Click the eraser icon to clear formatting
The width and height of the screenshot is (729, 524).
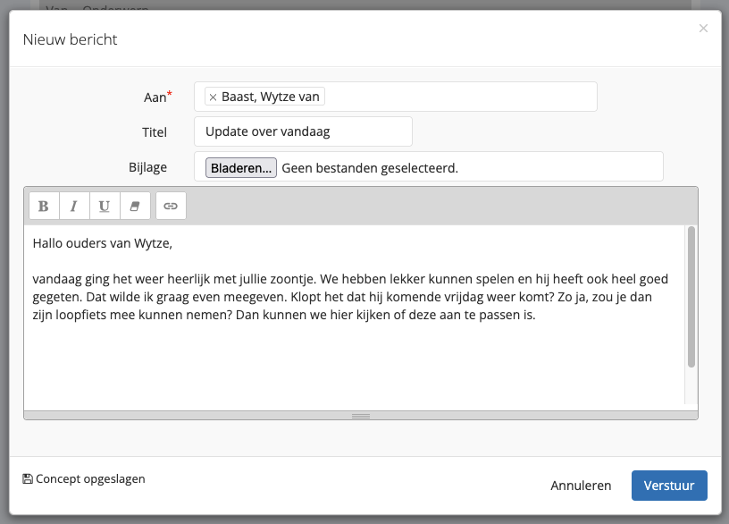[135, 206]
